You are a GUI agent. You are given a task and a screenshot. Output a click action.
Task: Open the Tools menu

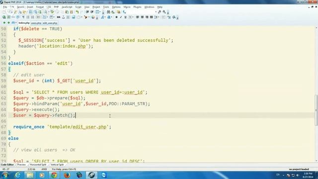point(106,7)
